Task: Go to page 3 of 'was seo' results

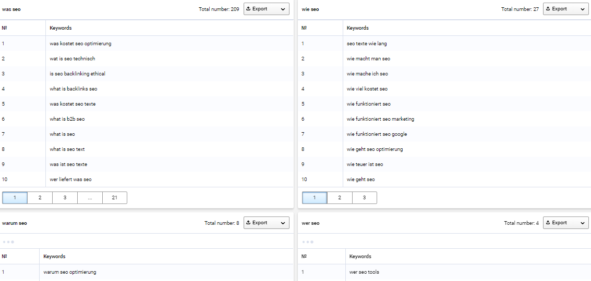Action: (65, 198)
